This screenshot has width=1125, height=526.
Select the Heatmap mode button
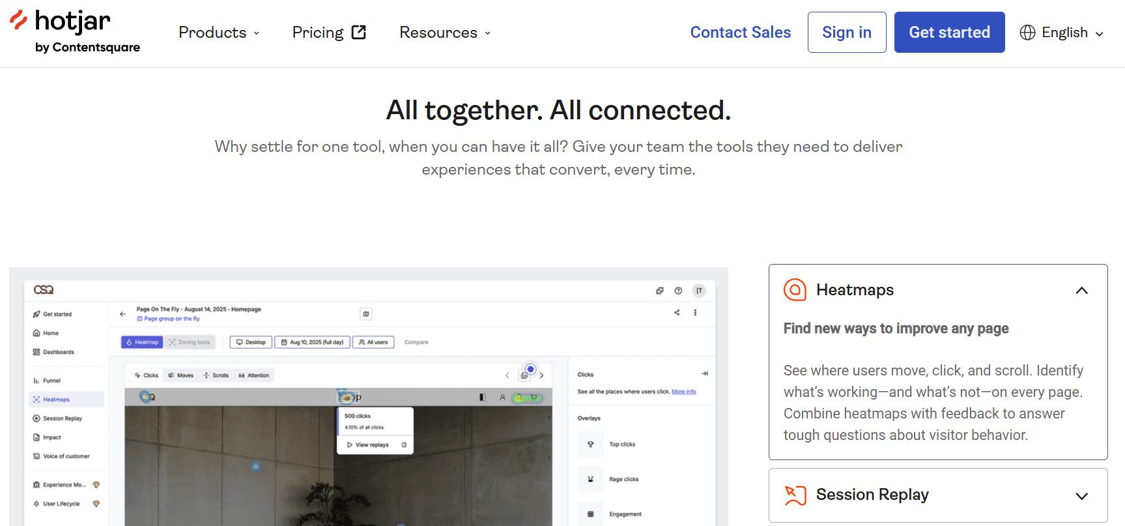click(x=142, y=342)
